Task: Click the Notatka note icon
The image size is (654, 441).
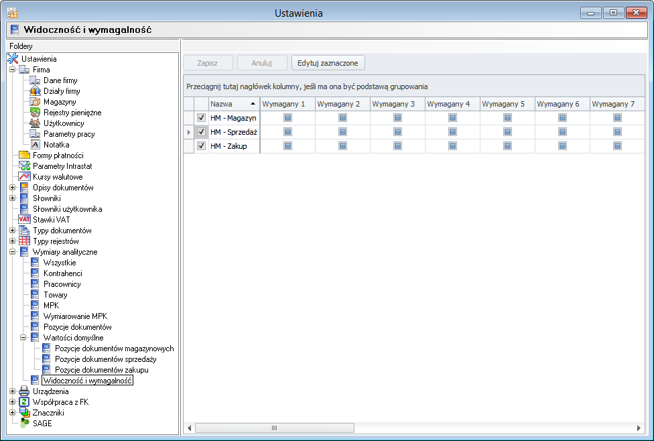Action: pos(35,145)
